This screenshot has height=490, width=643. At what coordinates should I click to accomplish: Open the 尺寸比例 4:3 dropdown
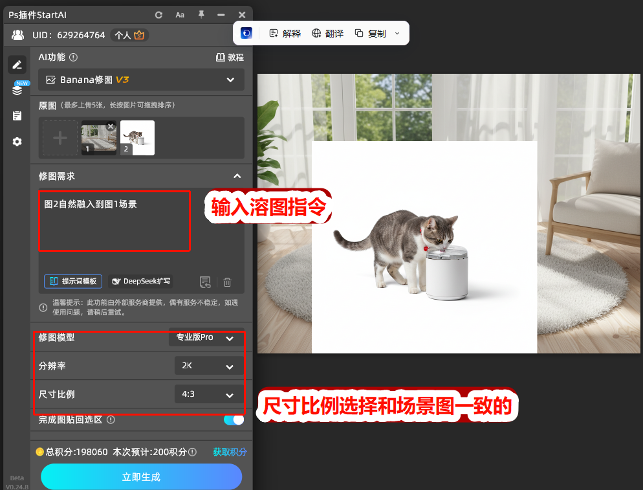pyautogui.click(x=210, y=394)
